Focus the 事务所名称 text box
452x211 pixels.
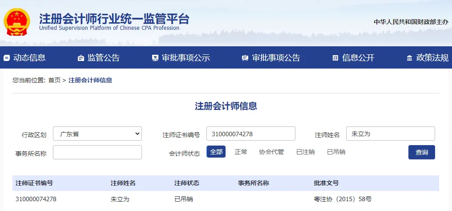click(97, 152)
